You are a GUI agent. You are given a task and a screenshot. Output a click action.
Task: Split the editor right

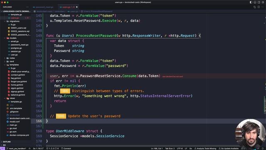[x=259, y=7]
